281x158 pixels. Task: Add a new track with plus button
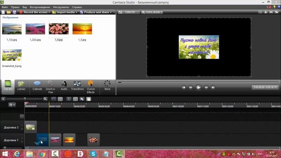pos(22,116)
